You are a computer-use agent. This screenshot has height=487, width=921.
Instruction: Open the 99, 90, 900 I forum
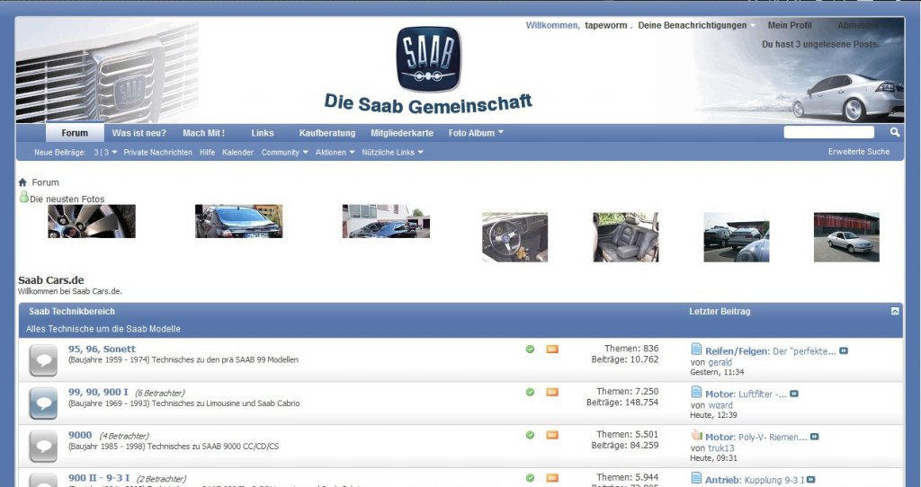[x=98, y=392]
